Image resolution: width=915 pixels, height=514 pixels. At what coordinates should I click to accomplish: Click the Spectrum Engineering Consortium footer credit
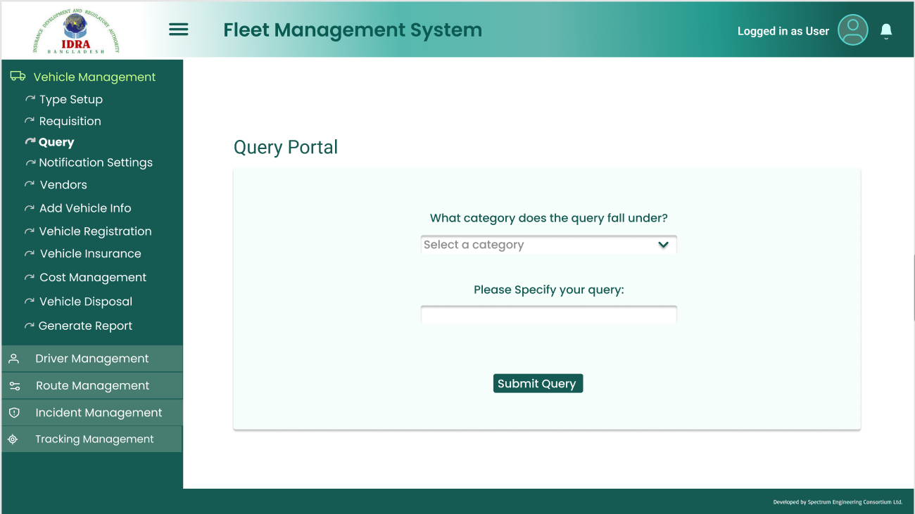pyautogui.click(x=838, y=502)
